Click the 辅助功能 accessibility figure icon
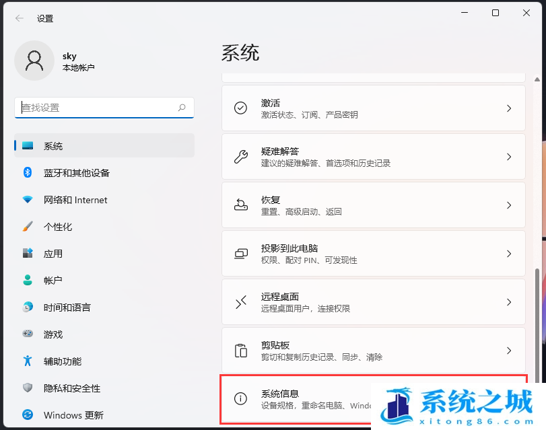The width and height of the screenshot is (546, 430). tap(28, 361)
